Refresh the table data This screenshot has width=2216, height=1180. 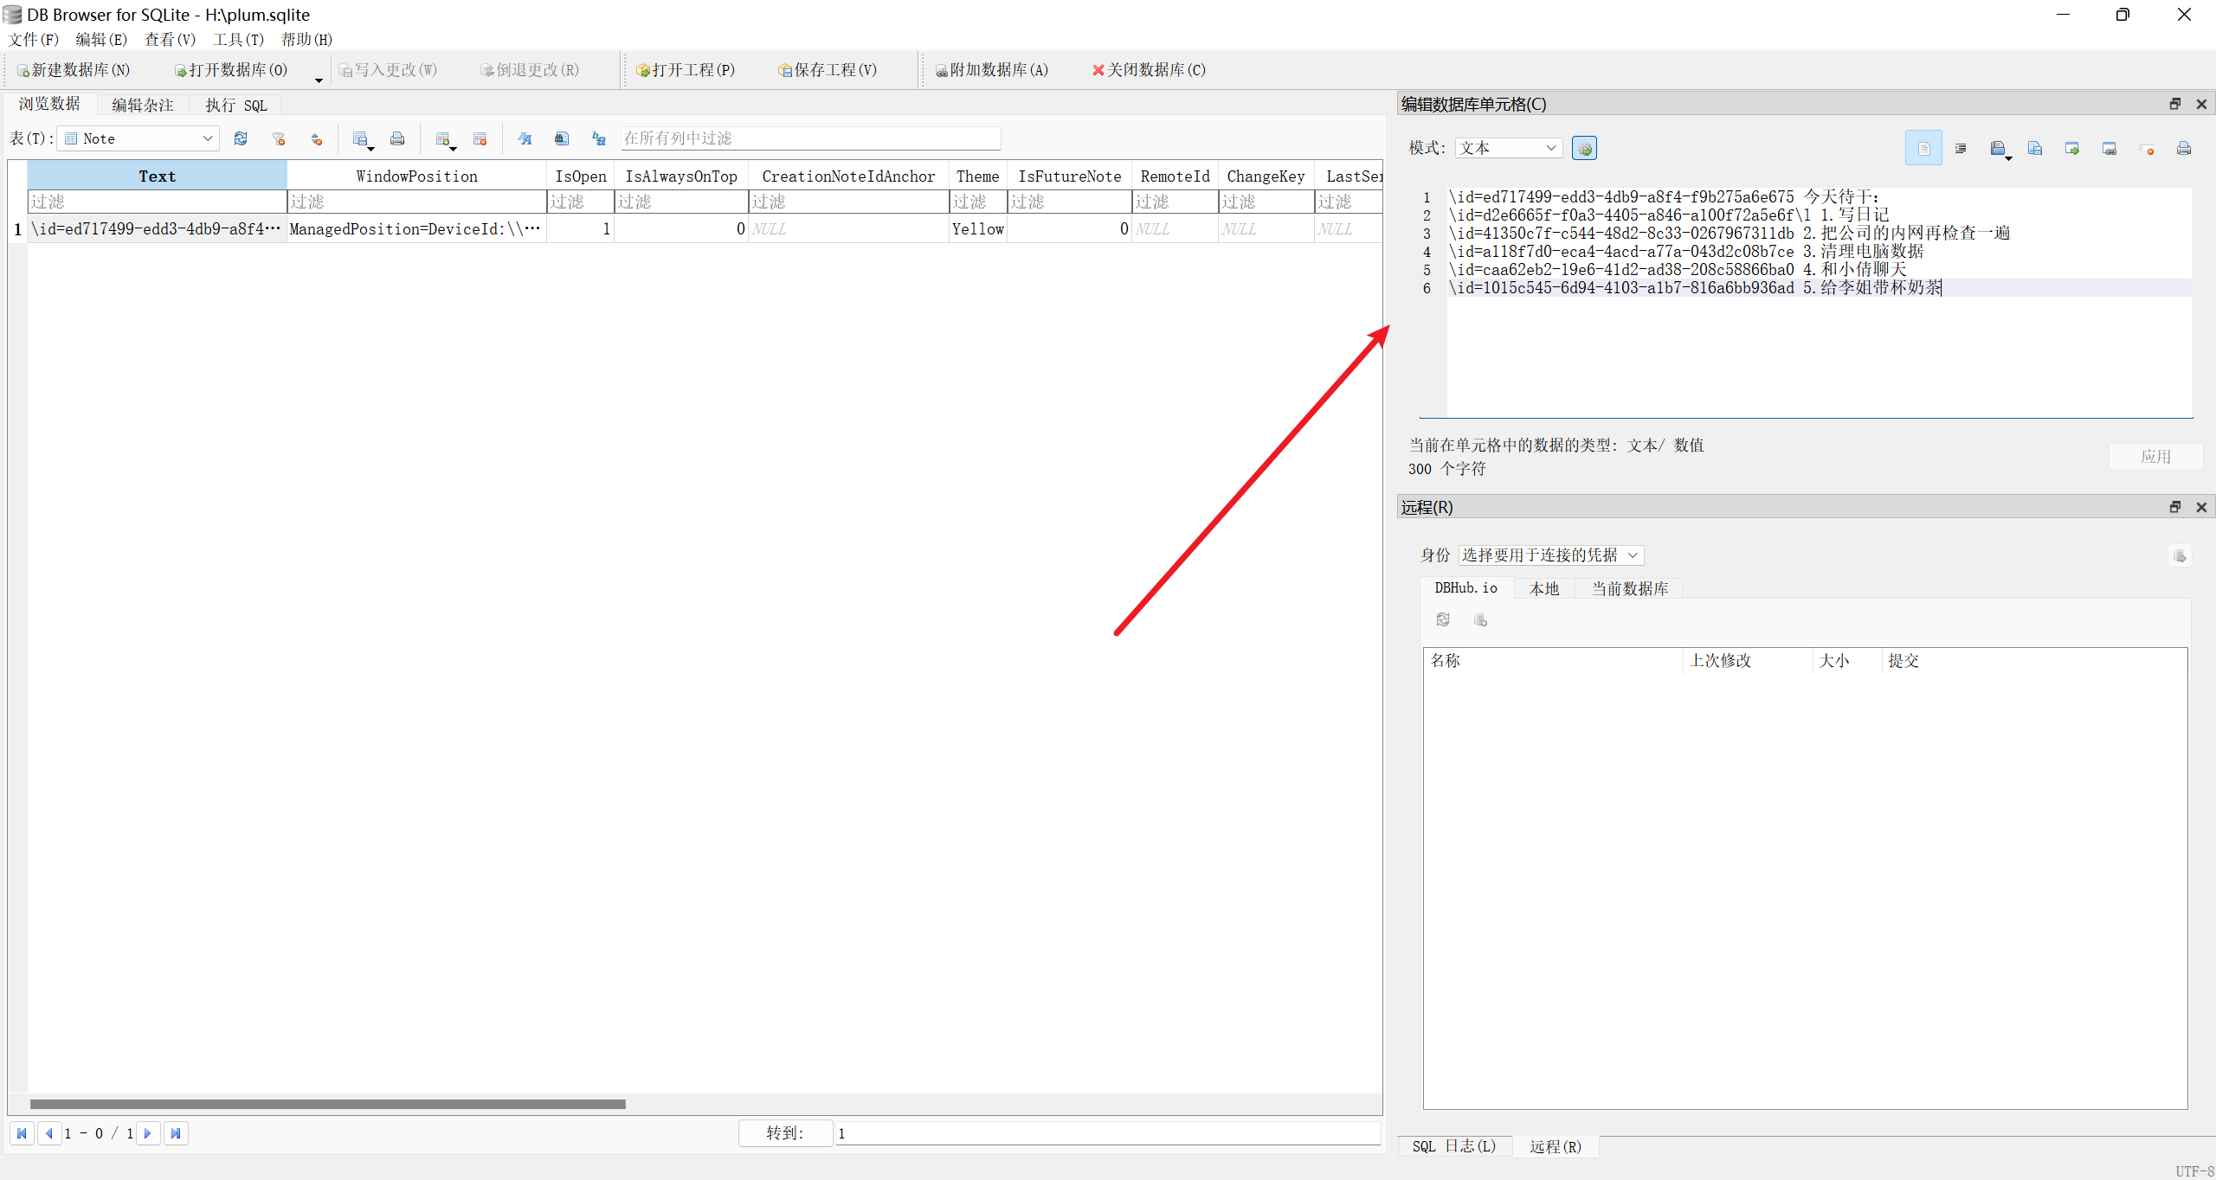click(241, 138)
